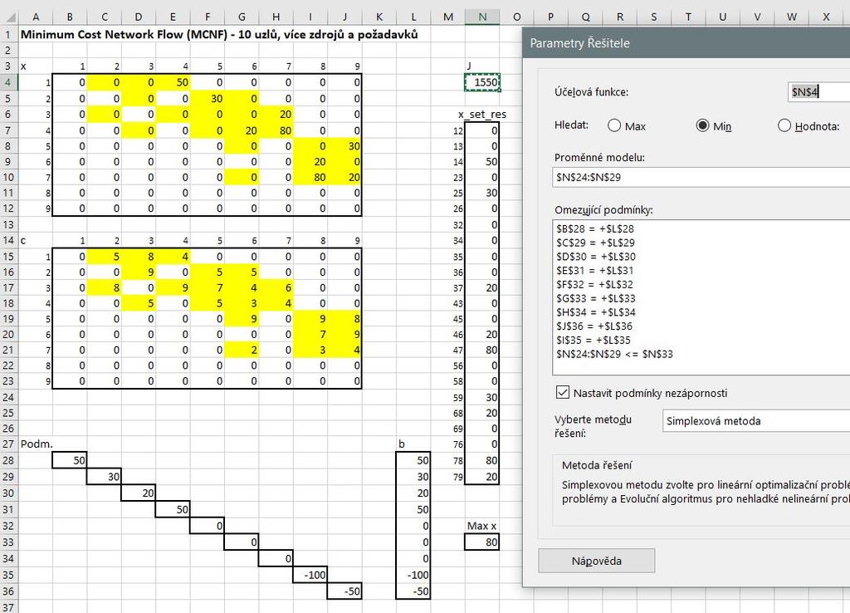Image resolution: width=850 pixels, height=613 pixels.
Task: Click cell C15 with cost 5
Action: click(x=104, y=256)
